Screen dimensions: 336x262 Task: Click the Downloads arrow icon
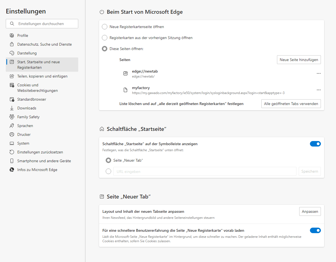(12, 108)
